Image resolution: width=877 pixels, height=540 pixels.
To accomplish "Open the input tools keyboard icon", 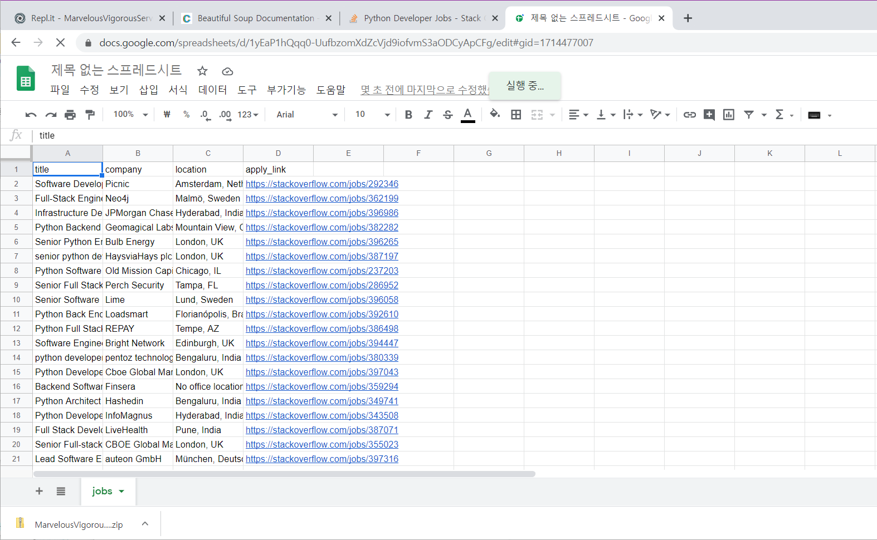I will coord(814,115).
